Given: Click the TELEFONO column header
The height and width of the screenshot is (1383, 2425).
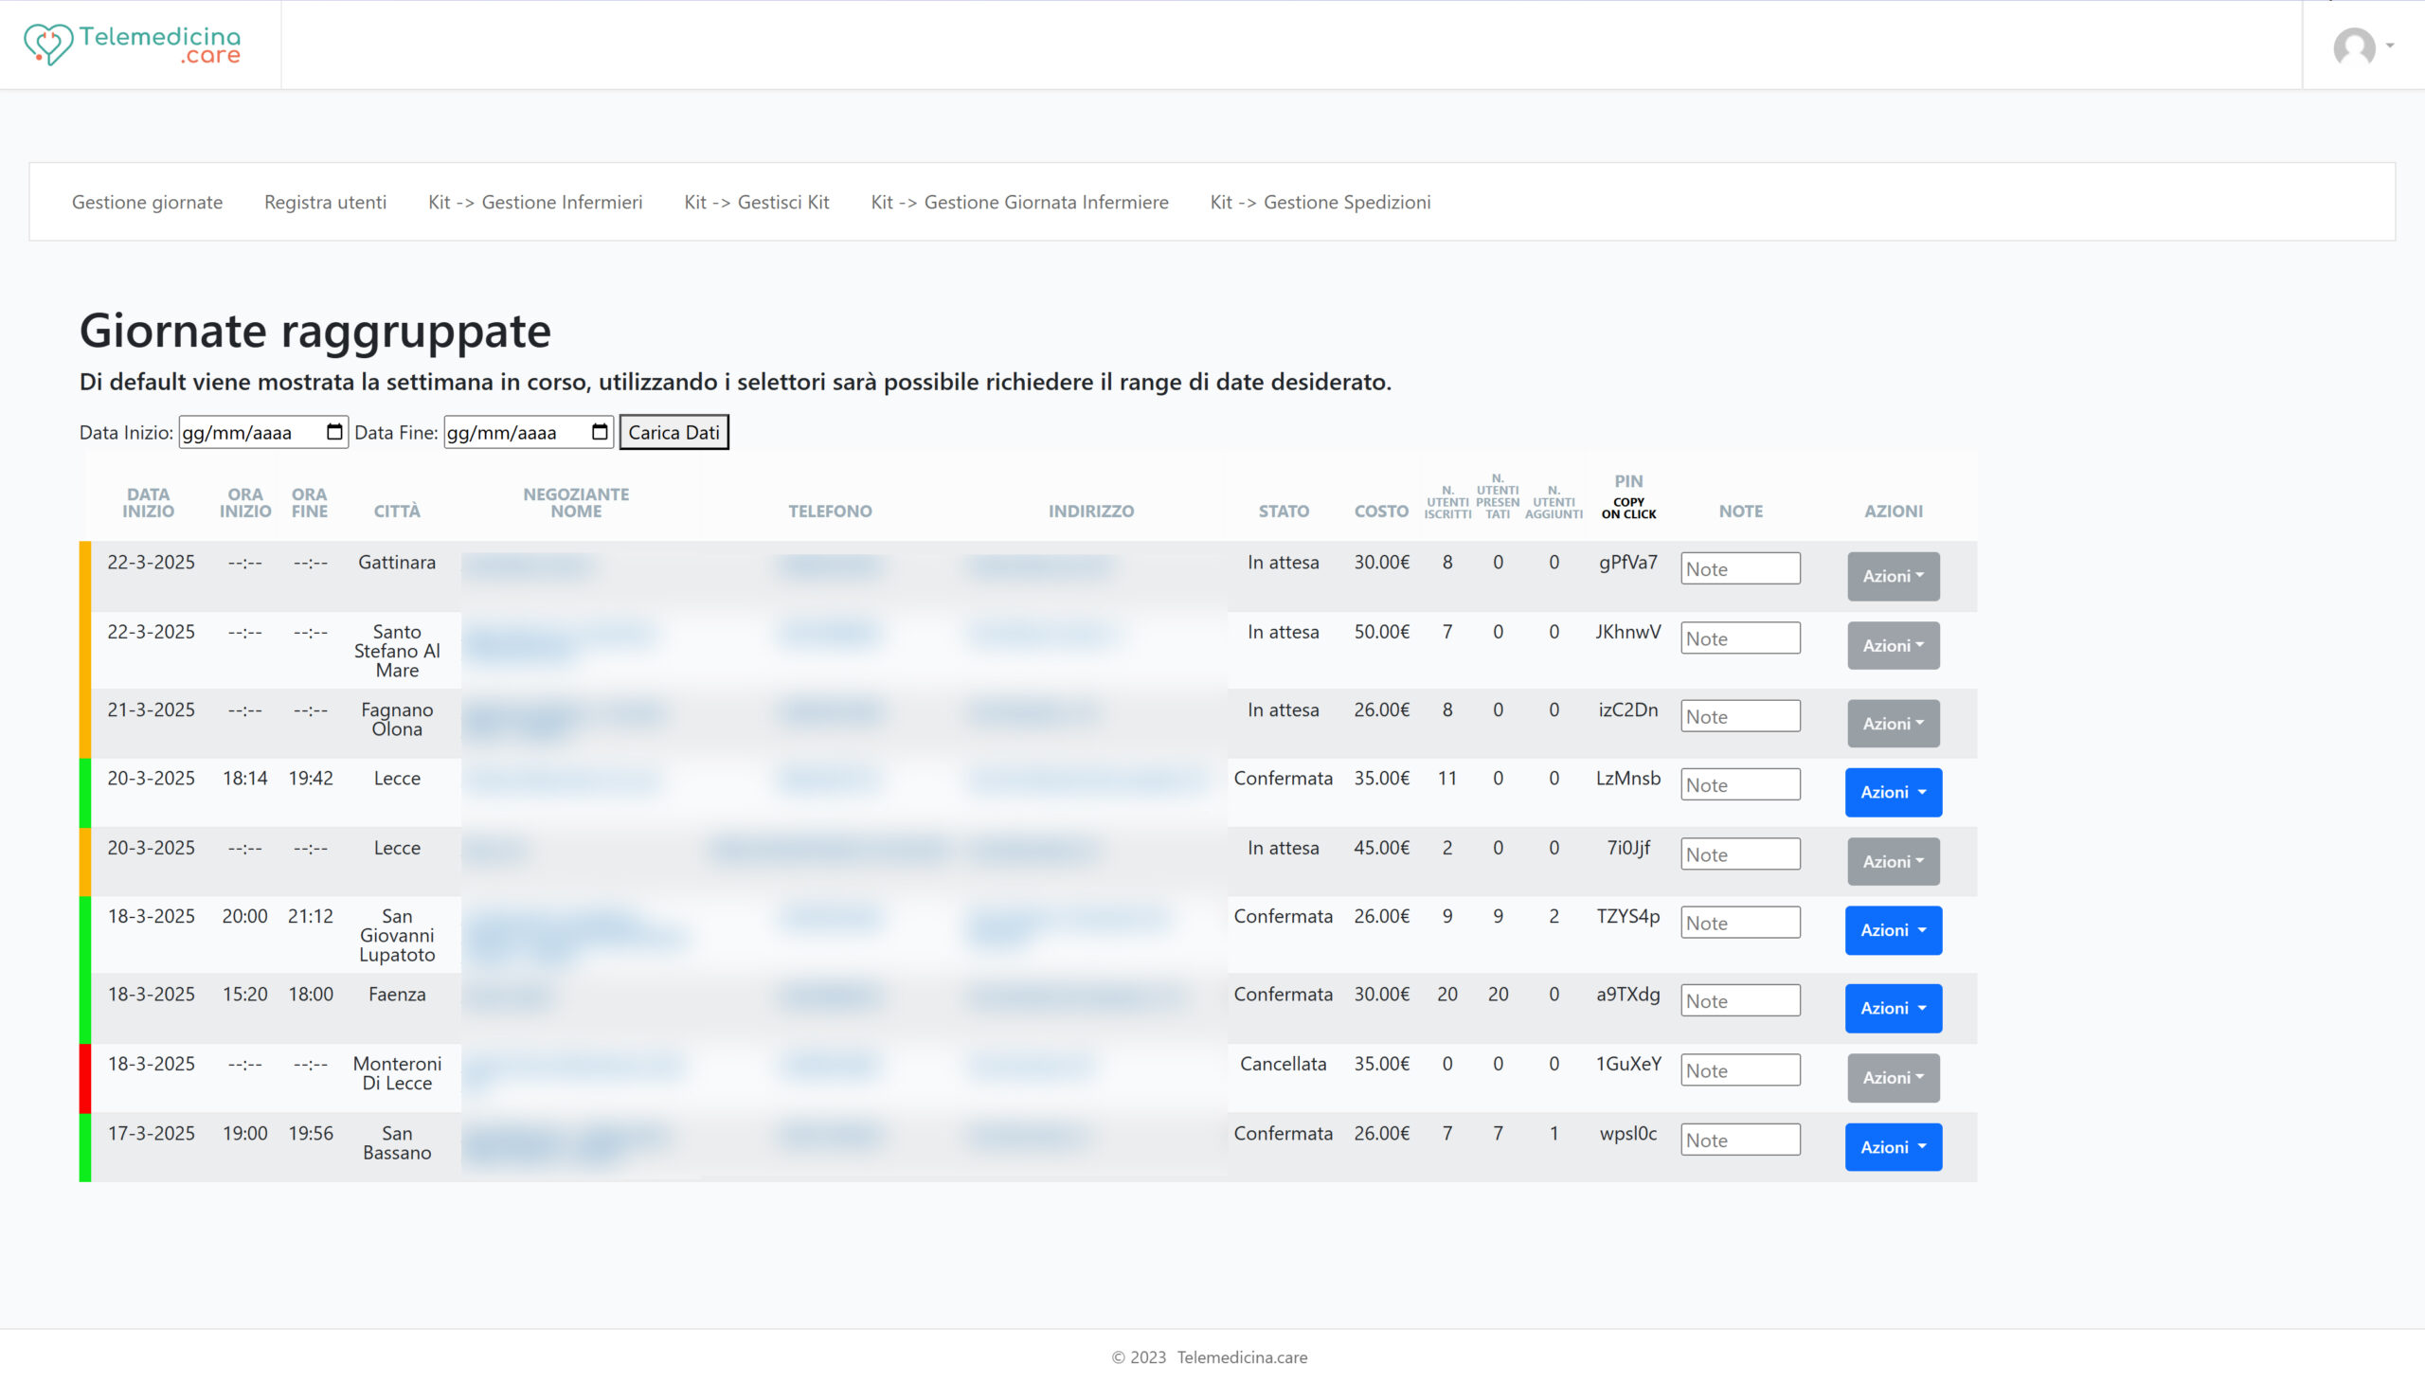Looking at the screenshot, I should pos(829,511).
